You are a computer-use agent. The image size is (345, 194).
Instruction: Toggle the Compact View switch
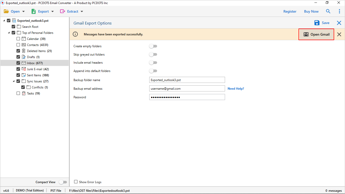(x=63, y=182)
